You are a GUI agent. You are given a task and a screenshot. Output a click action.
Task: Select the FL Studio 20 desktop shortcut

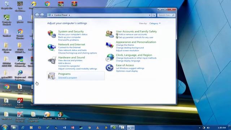point(61,116)
